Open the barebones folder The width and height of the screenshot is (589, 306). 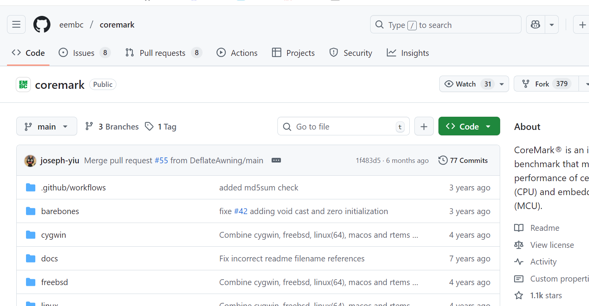[x=60, y=211]
